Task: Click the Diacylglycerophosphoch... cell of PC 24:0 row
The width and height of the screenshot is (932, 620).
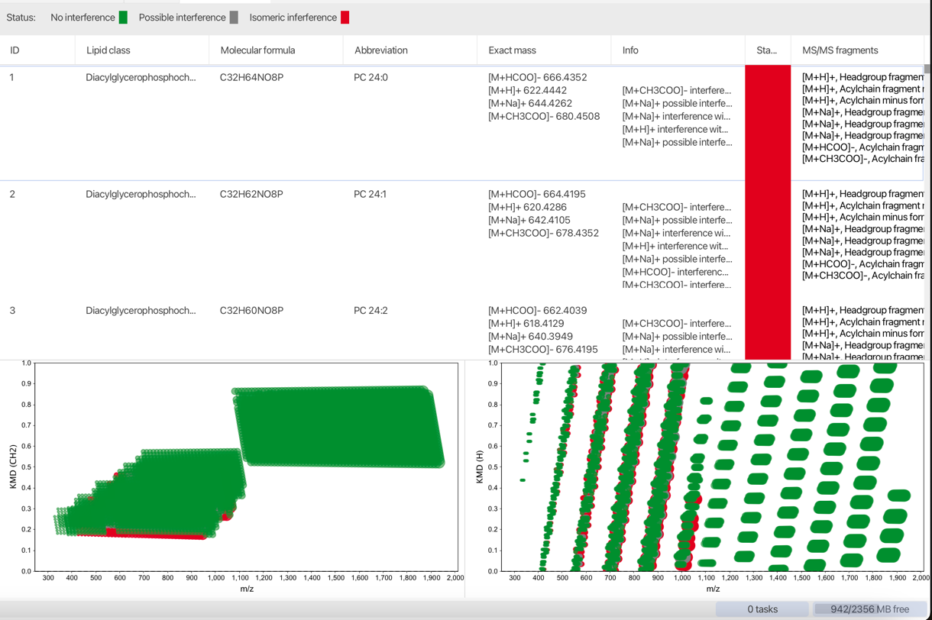Action: click(x=141, y=77)
